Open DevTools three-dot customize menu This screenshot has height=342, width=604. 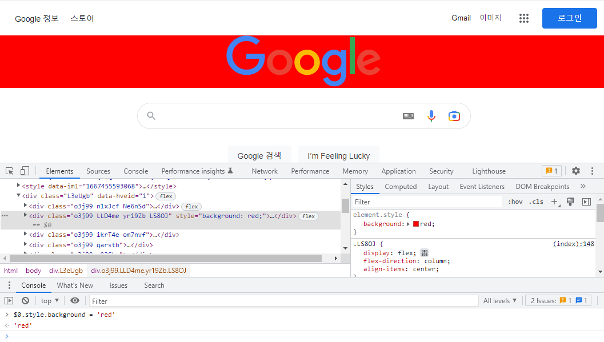[592, 171]
